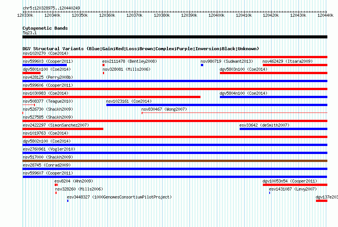Click the nsv517000 (Shaikh2009) label
The image size is (338, 227).
point(48,157)
